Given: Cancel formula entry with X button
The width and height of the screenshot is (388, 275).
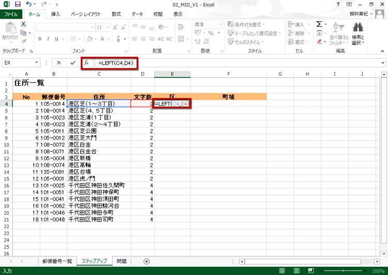Looking at the screenshot, I should (59, 63).
